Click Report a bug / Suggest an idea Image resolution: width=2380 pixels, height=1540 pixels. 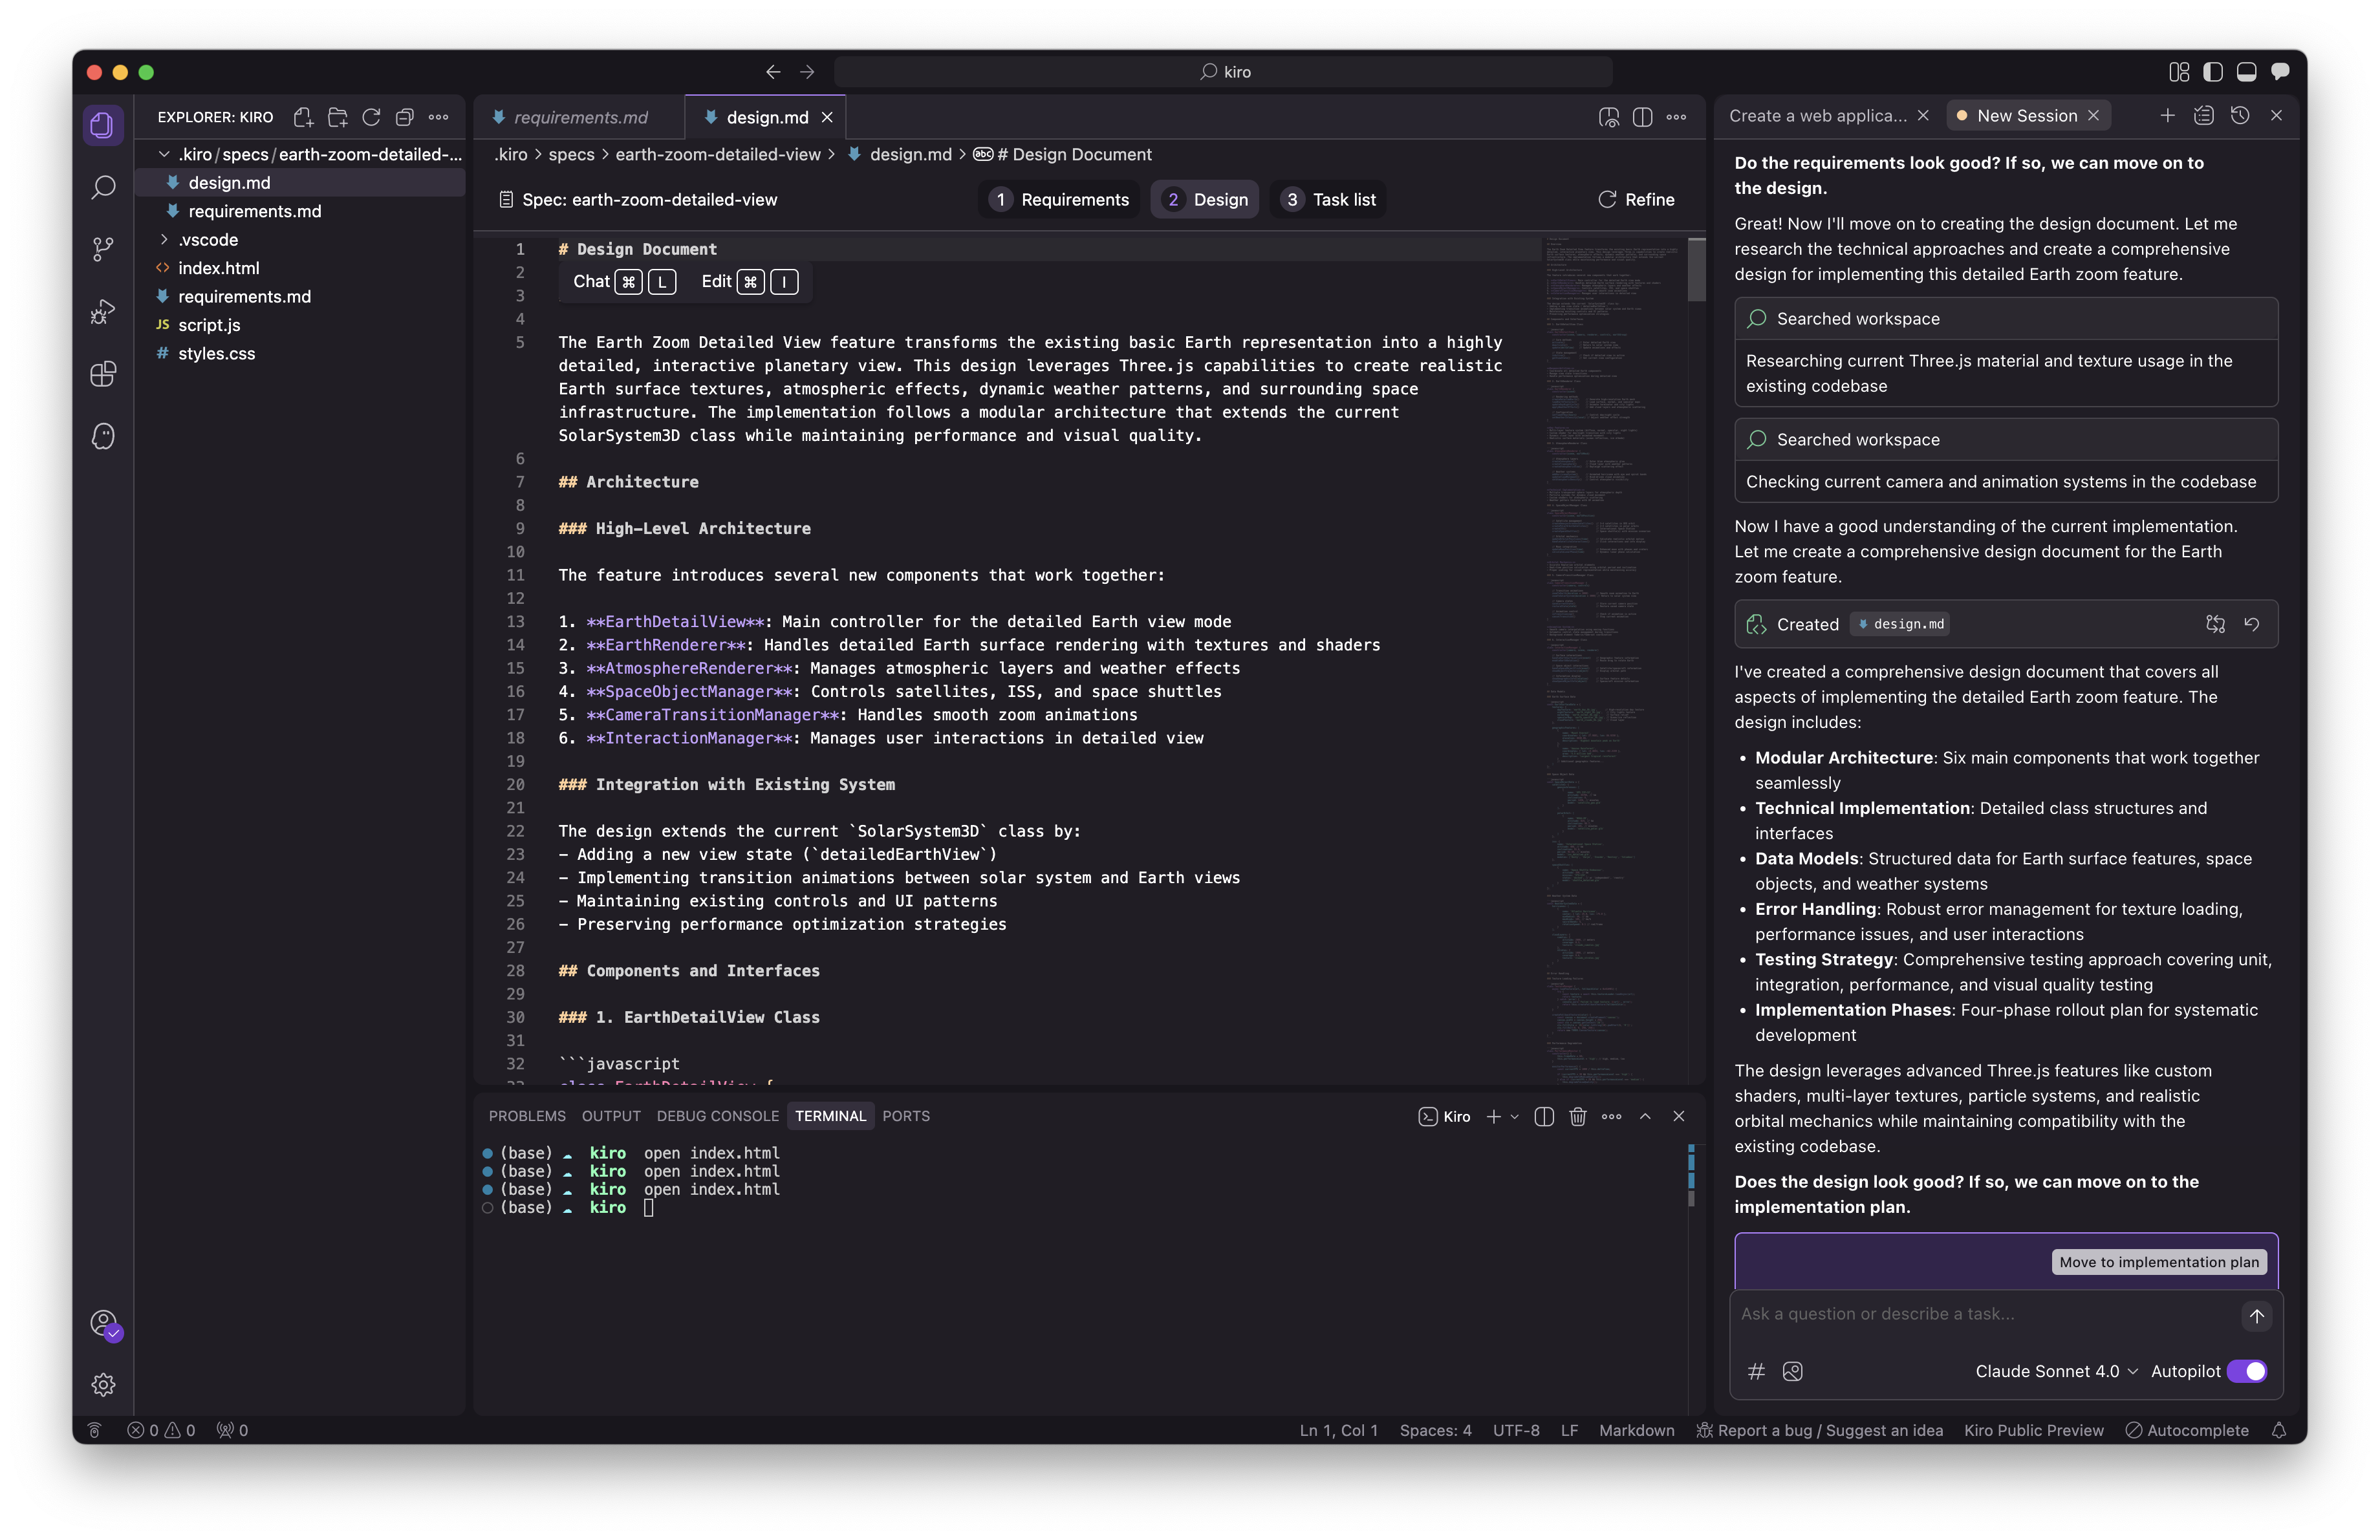1820,1430
